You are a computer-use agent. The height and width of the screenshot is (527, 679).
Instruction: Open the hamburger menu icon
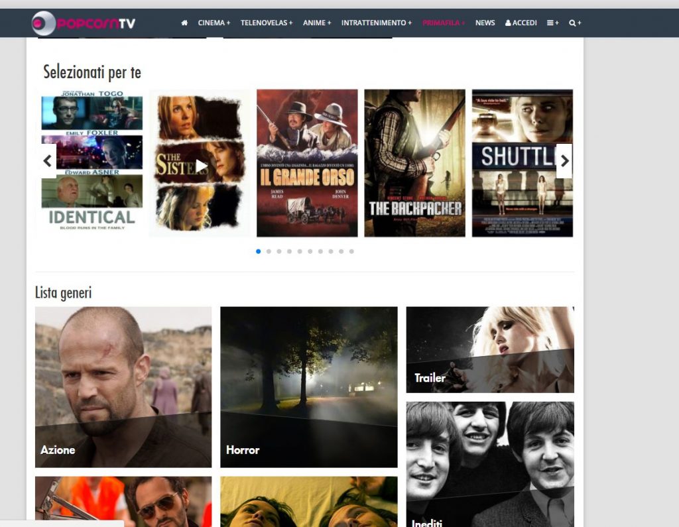(552, 23)
